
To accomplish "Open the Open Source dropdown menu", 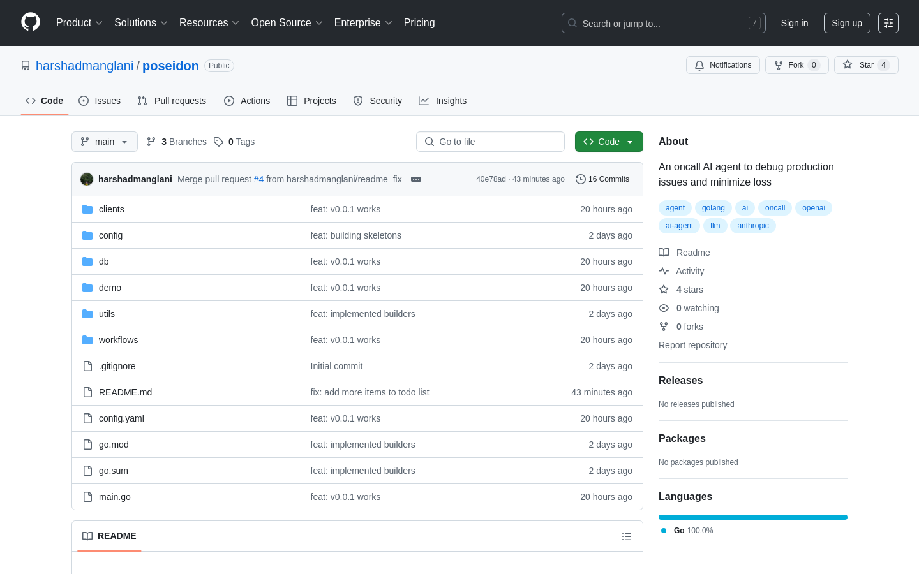I will tap(287, 23).
